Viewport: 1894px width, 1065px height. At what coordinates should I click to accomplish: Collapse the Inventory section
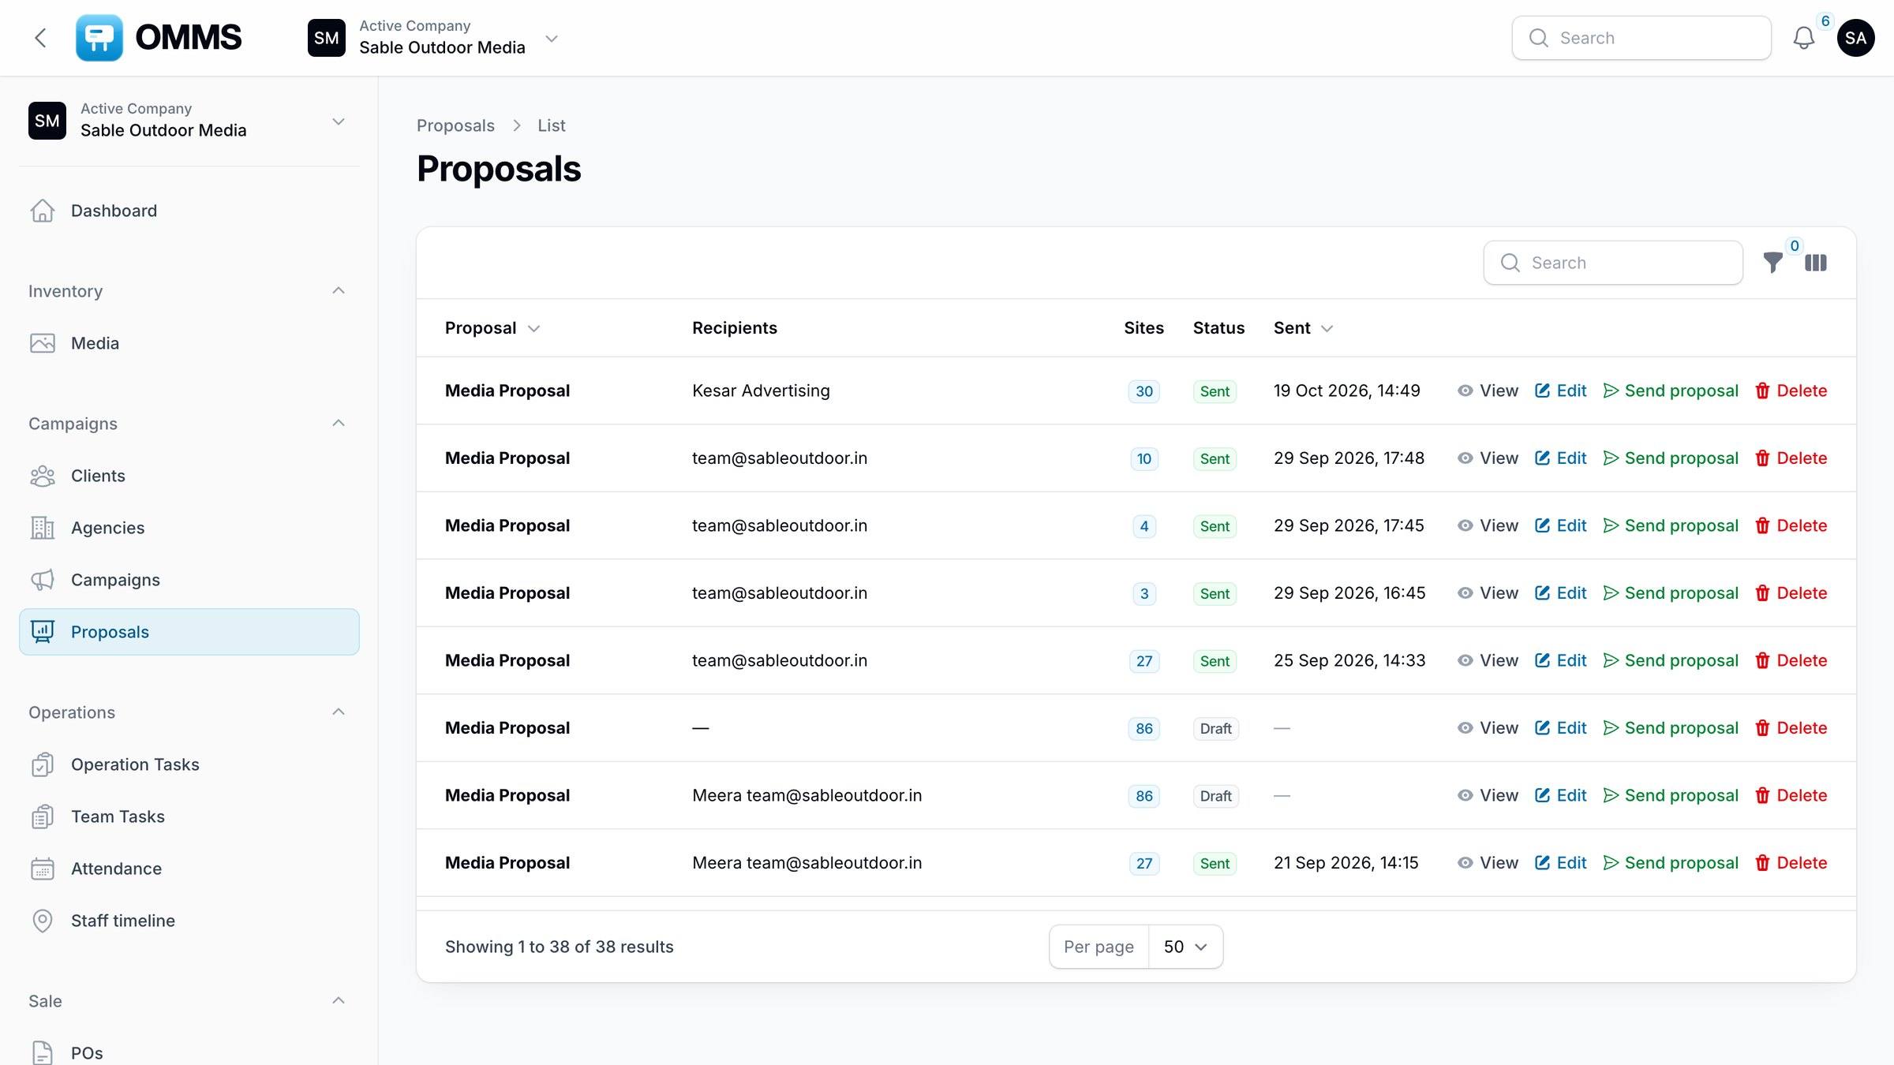(339, 290)
